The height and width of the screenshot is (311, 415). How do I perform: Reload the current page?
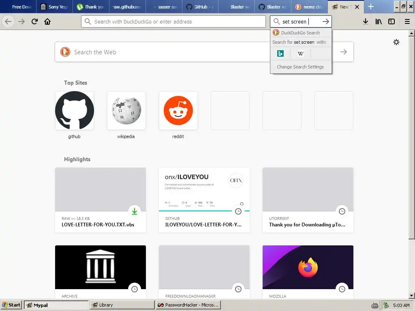[34, 21]
